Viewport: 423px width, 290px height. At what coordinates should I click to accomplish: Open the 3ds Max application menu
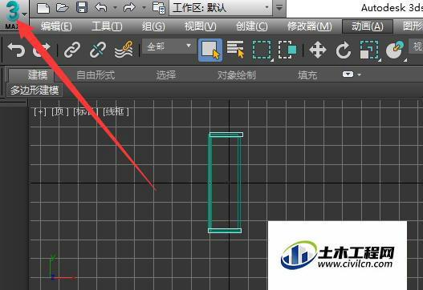click(x=14, y=14)
